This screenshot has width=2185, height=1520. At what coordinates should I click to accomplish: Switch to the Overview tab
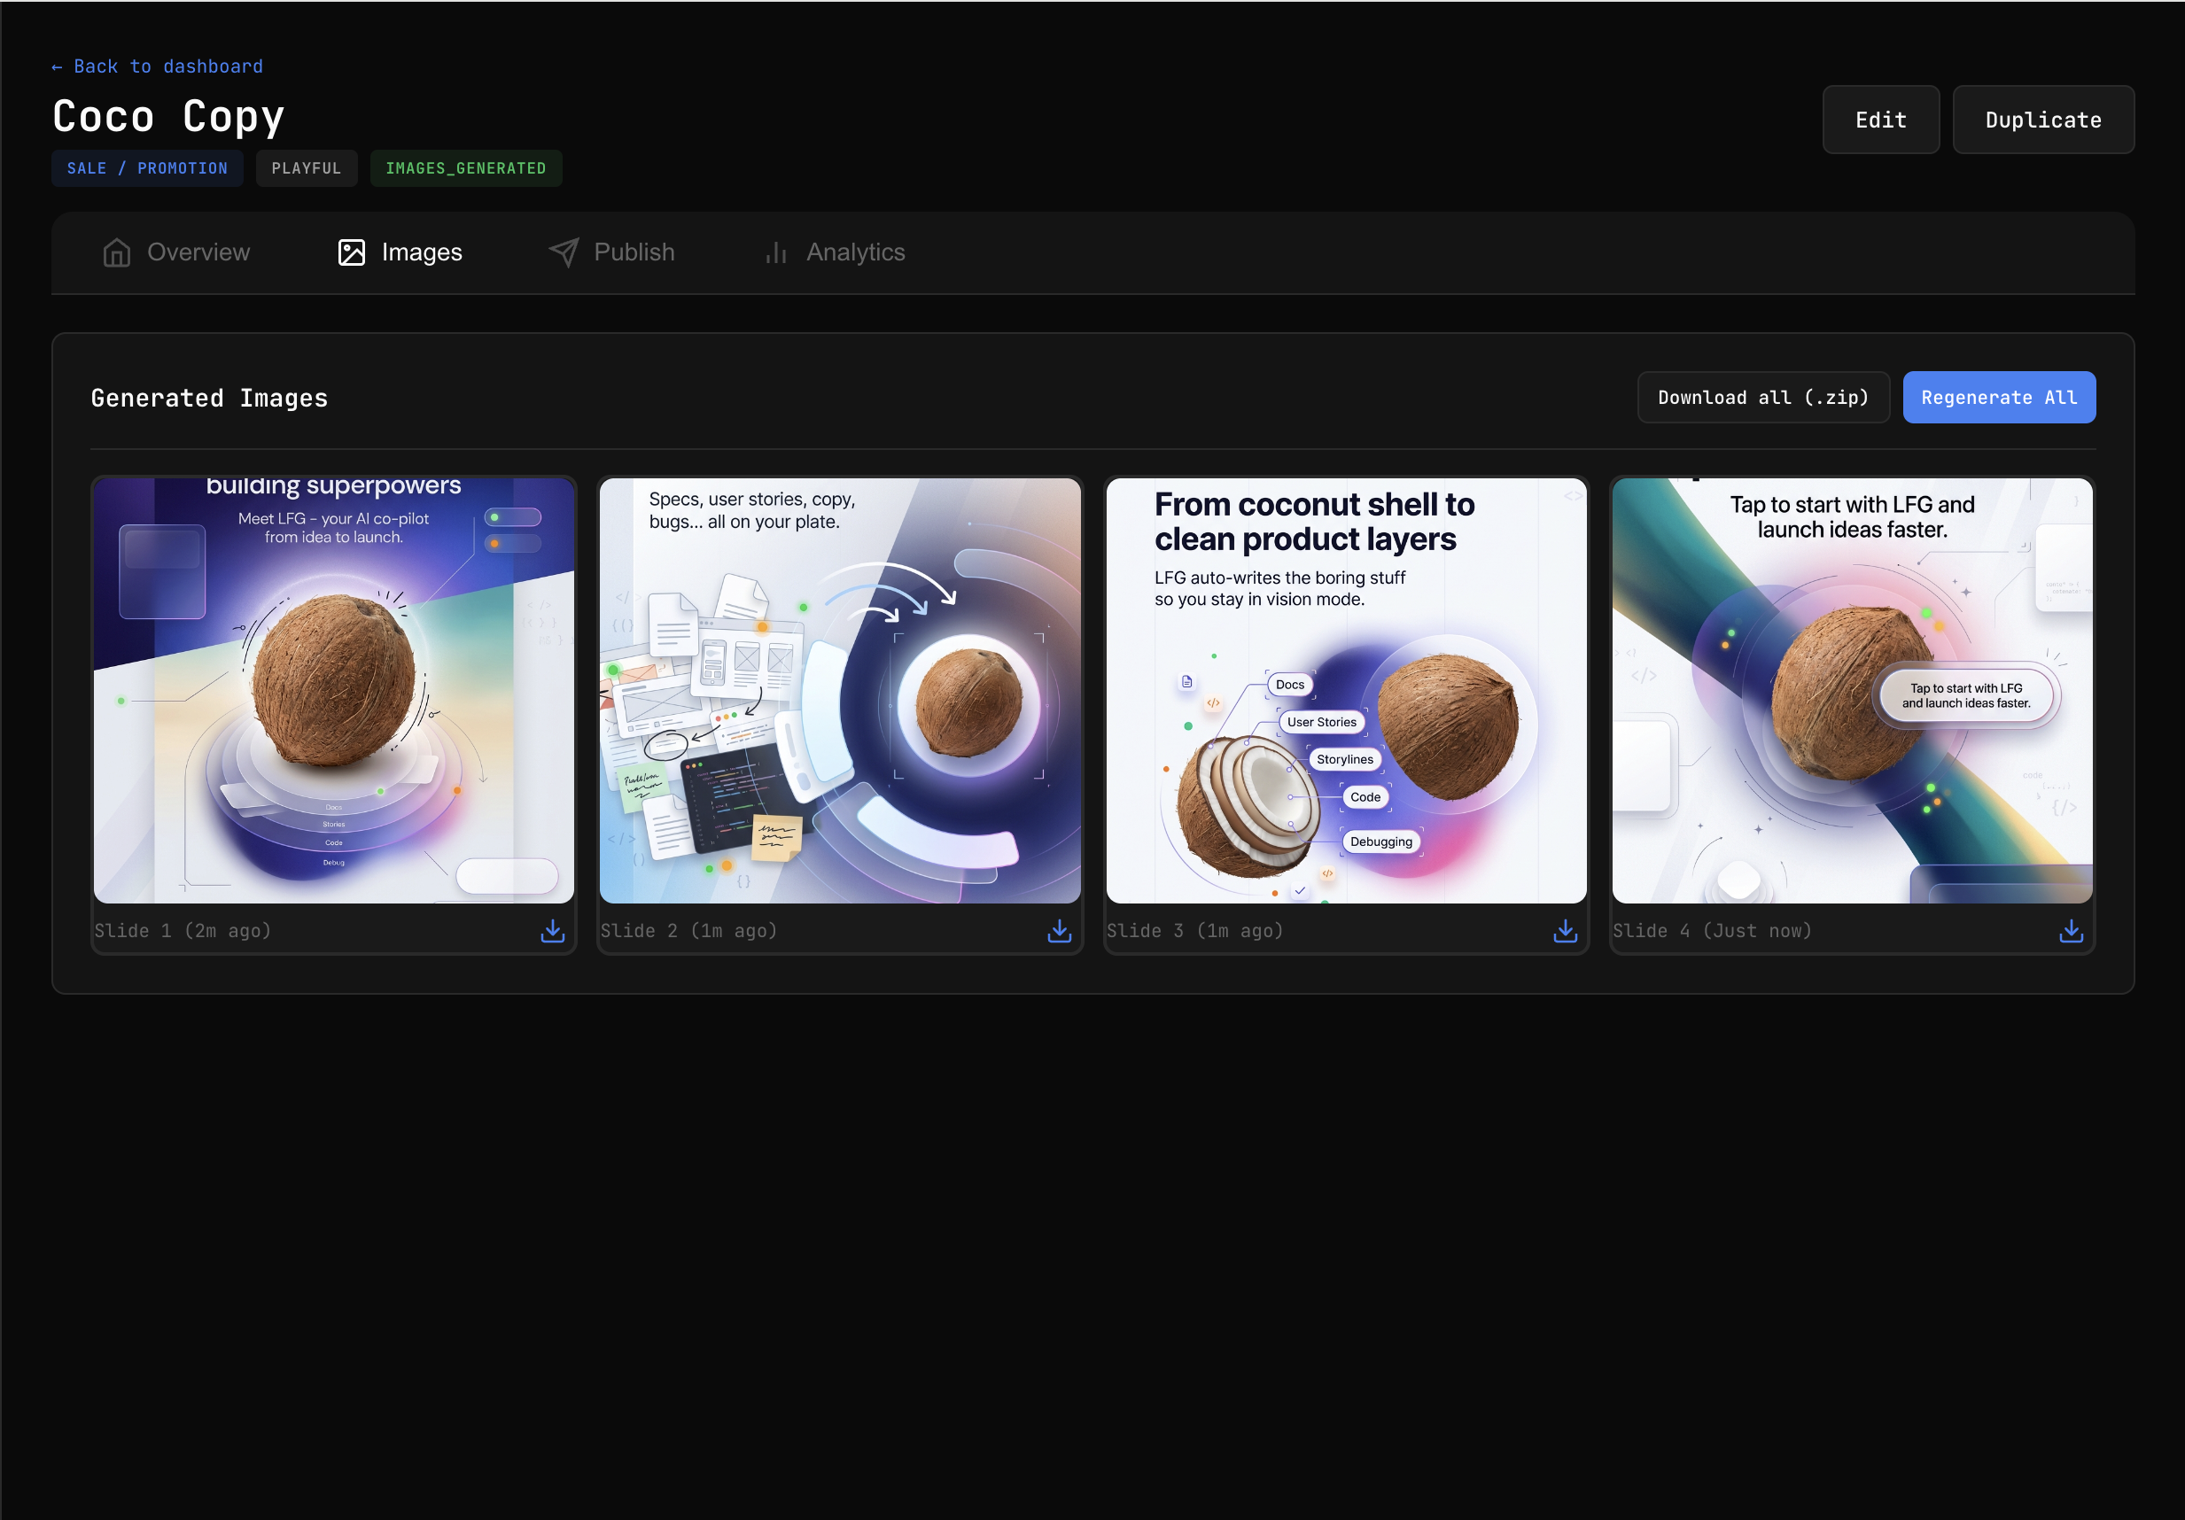point(198,252)
